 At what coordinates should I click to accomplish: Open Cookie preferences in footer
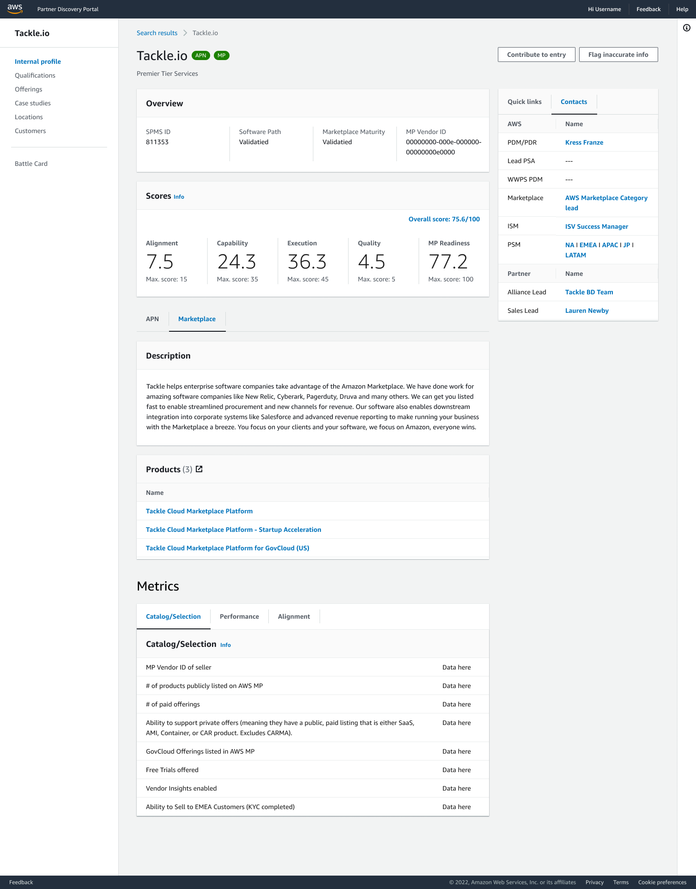pyautogui.click(x=662, y=882)
